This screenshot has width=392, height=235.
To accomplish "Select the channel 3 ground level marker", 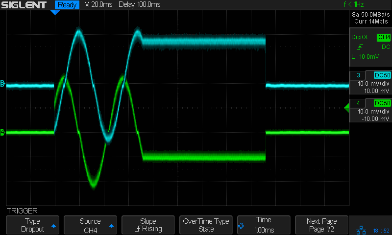I will (x=2, y=83).
